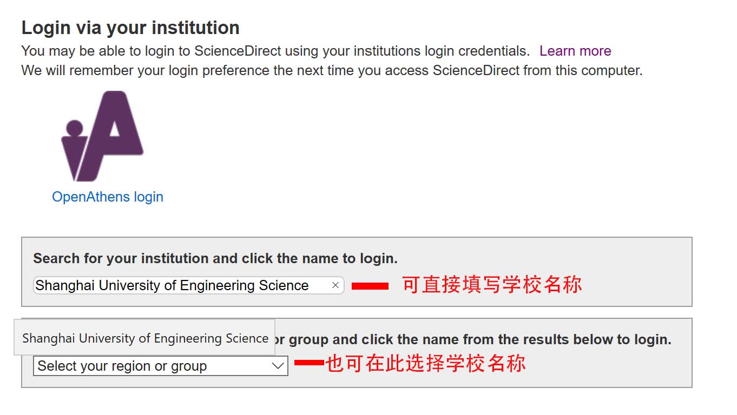Open the "Select your region or group" dropdown
This screenshot has width=737, height=415.
point(160,366)
